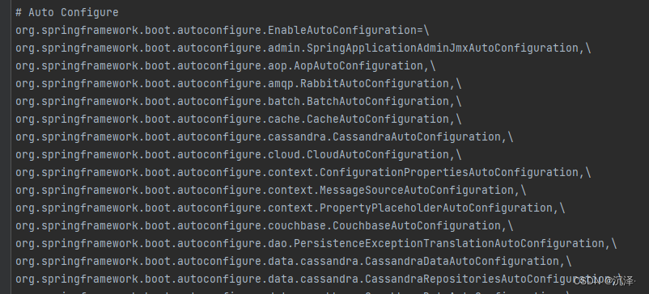This screenshot has height=294, width=649.
Task: Click trailing backslash after AopAutoConfiguration
Action: [x=432, y=65]
